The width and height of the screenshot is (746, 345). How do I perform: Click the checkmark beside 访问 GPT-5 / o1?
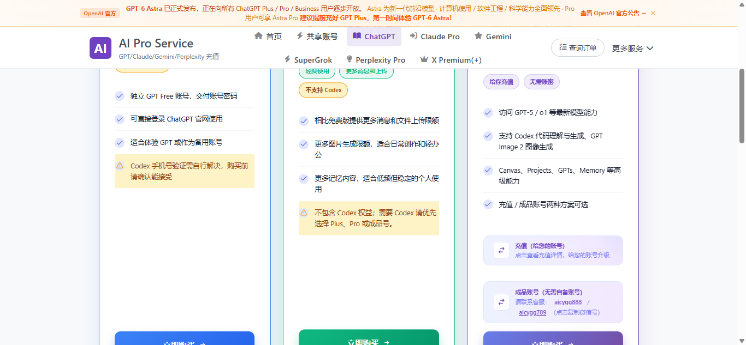488,112
